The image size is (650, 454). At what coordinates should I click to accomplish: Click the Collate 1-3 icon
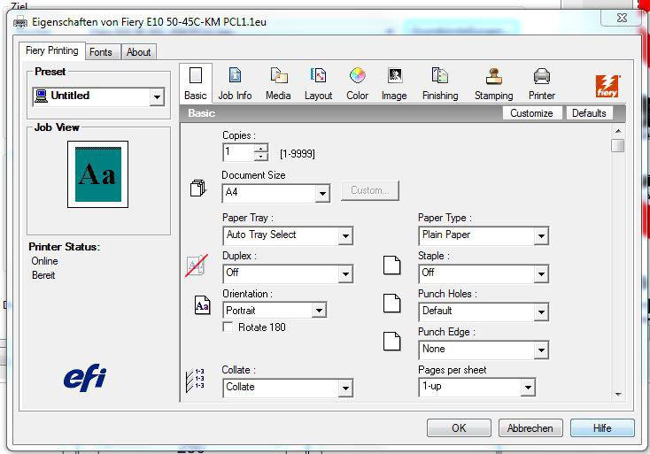[195, 381]
